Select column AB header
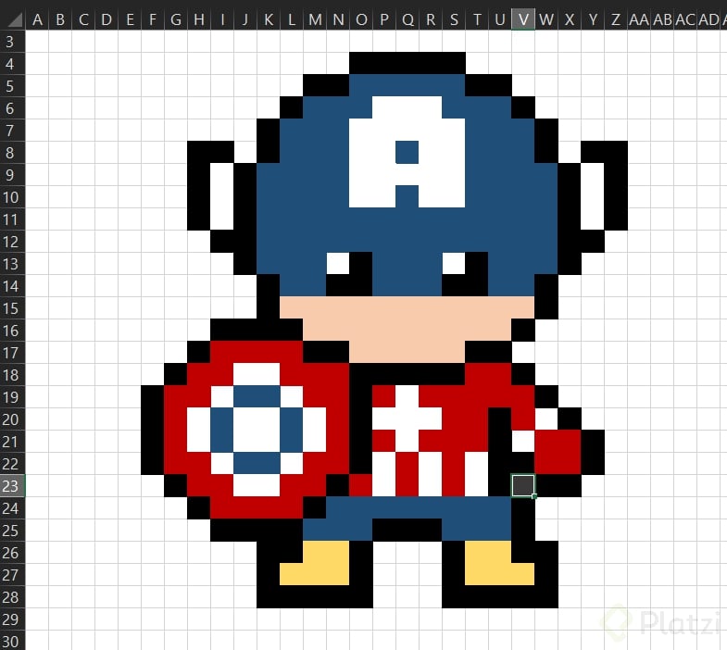The width and height of the screenshot is (727, 650). point(662,20)
